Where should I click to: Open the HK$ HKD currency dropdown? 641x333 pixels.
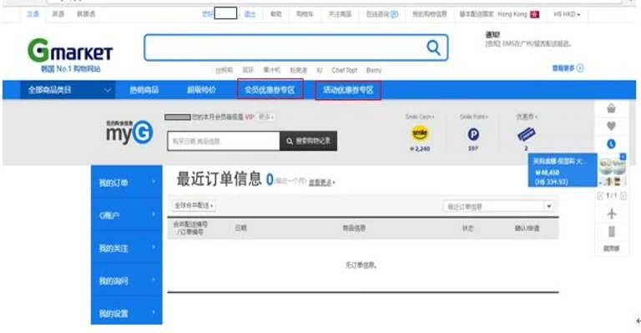(x=567, y=14)
